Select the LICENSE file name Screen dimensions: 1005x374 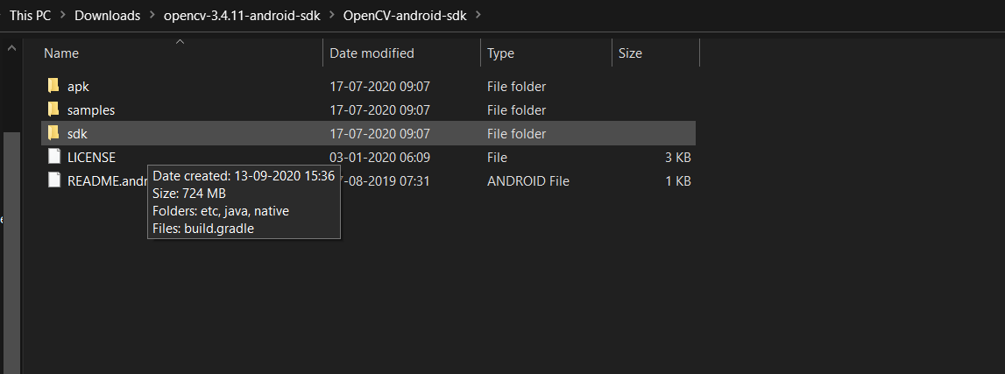91,158
